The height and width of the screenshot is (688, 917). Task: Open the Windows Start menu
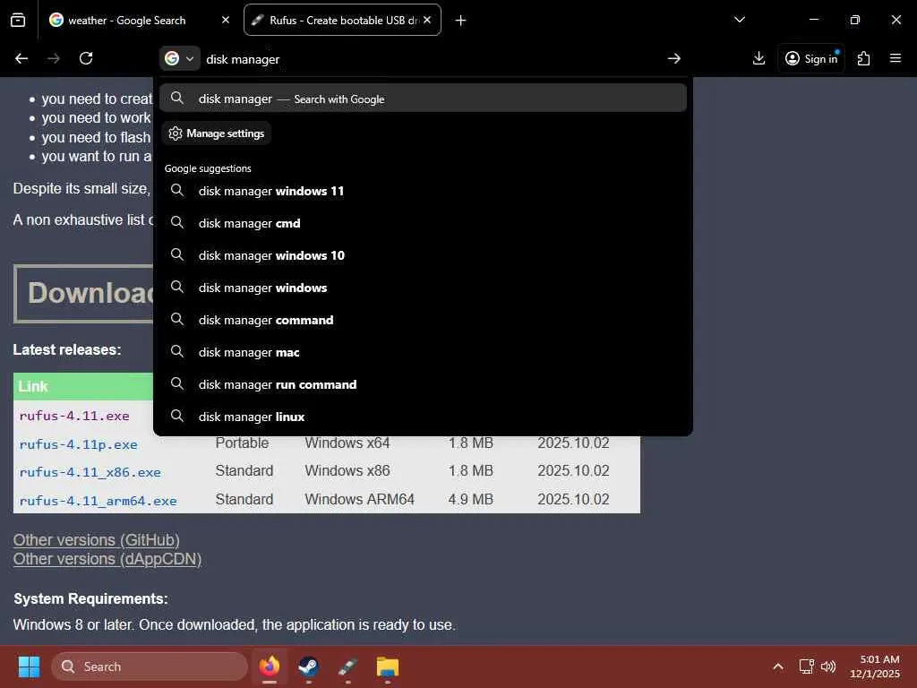[x=29, y=666]
